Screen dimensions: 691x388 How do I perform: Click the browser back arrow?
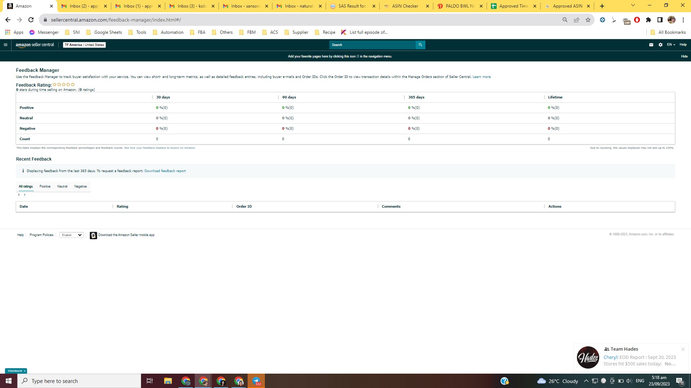point(8,20)
